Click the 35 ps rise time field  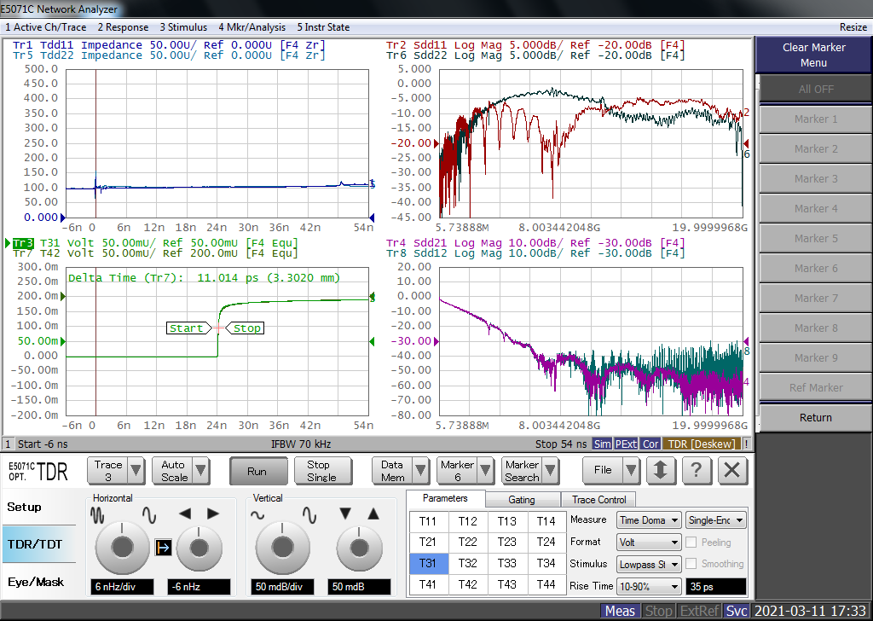716,586
